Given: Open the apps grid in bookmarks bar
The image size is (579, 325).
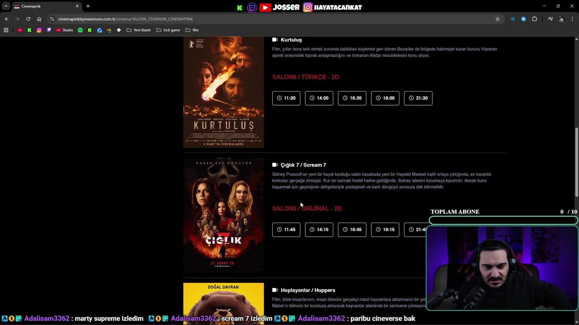Looking at the screenshot, I should 6,30.
